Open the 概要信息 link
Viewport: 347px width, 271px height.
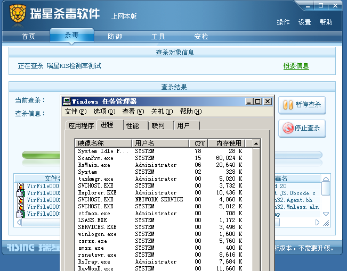point(296,66)
